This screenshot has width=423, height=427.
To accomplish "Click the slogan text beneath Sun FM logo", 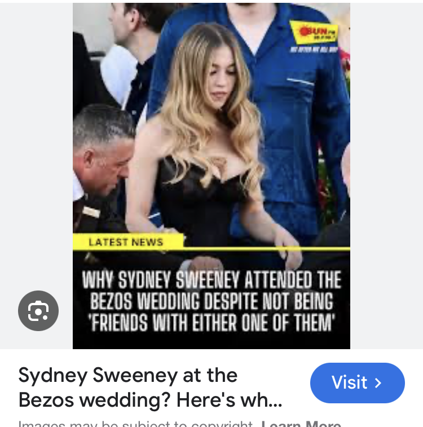I will 314,49.
